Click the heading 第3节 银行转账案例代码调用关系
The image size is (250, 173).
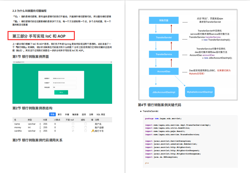[37, 140]
